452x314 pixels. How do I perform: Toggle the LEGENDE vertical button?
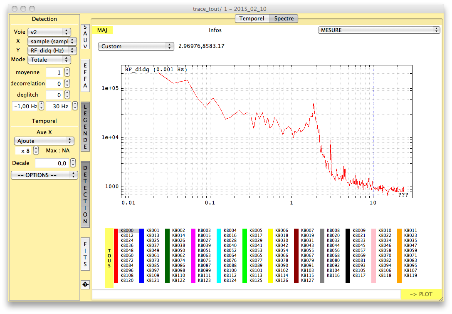(x=85, y=127)
